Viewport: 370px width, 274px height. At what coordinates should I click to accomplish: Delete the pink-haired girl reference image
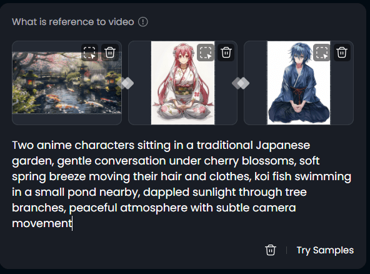coord(226,53)
